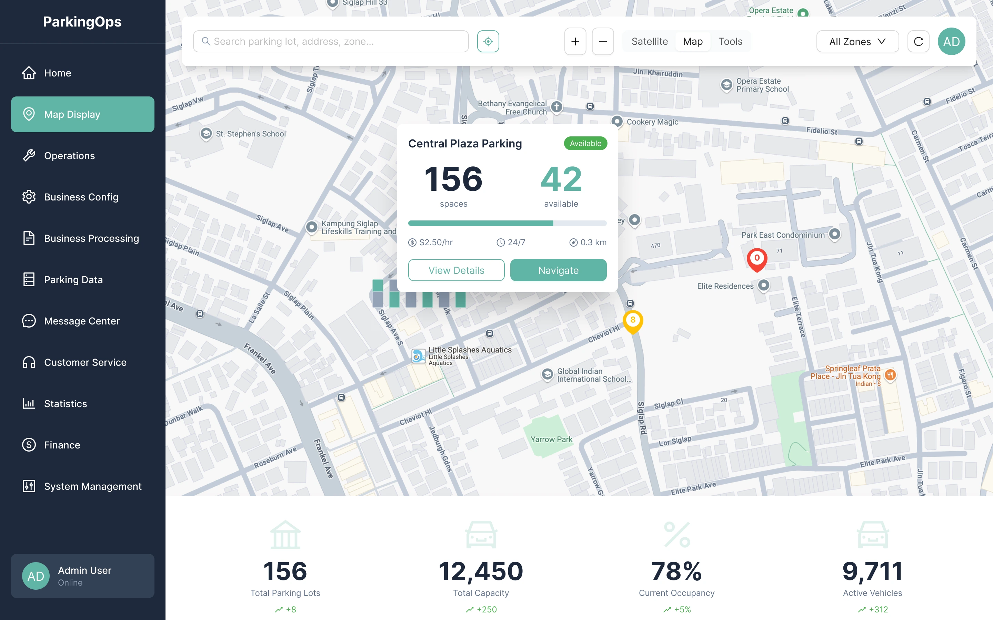Viewport: 993px width, 620px height.
Task: Open the Admin User profile card
Action: [x=82, y=576]
